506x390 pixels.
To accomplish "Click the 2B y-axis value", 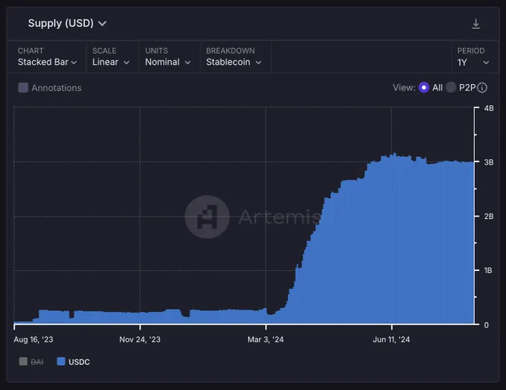I will (x=489, y=217).
